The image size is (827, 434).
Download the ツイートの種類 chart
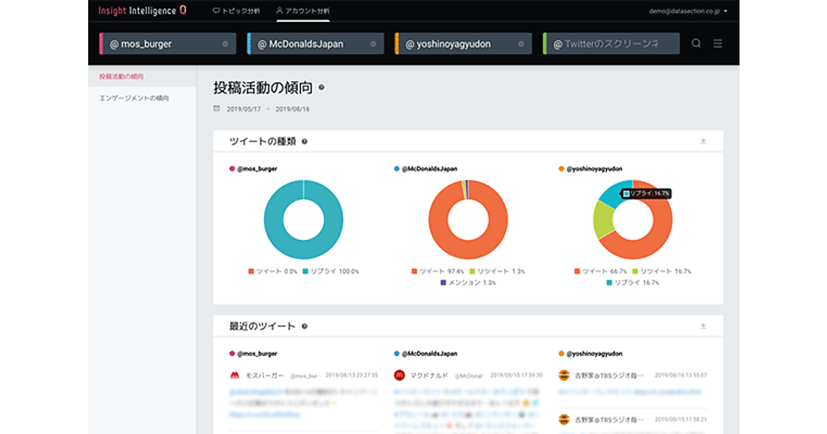pos(703,141)
